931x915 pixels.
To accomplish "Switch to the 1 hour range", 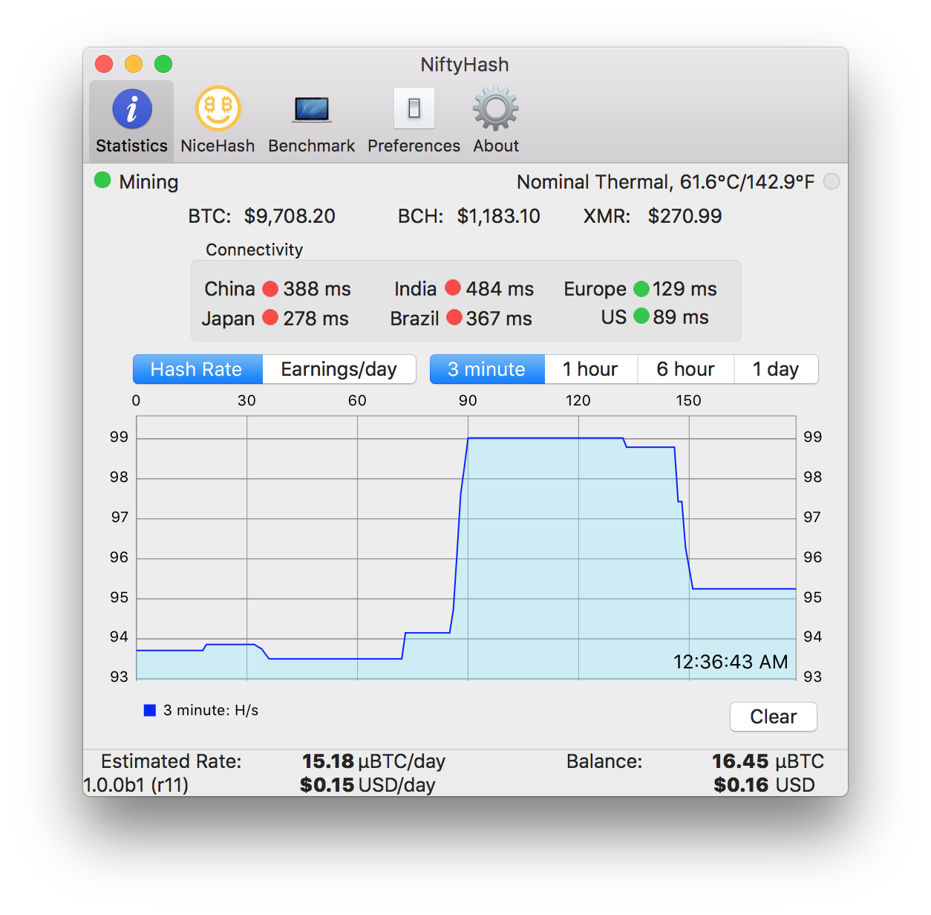I will (591, 369).
